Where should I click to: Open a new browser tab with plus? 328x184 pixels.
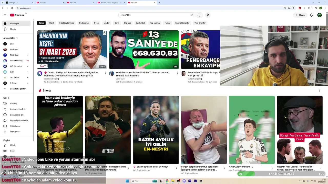pyautogui.click(x=159, y=3)
